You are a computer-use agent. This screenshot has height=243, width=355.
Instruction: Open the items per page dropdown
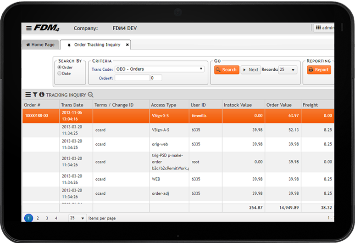tap(78, 218)
